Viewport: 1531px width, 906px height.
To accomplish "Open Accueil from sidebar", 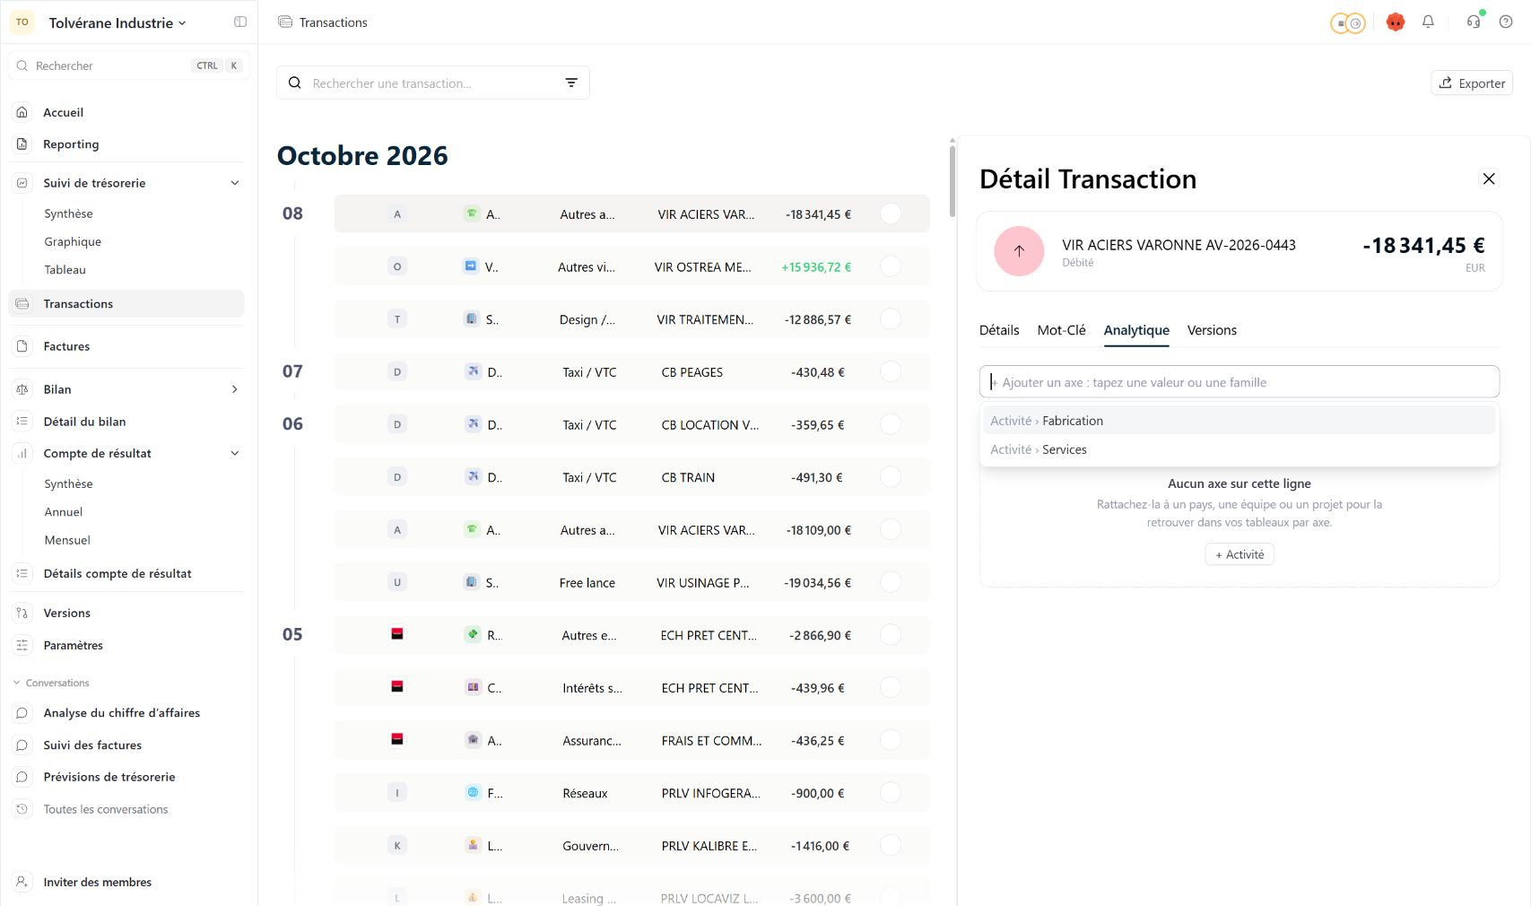I will (x=126, y=112).
